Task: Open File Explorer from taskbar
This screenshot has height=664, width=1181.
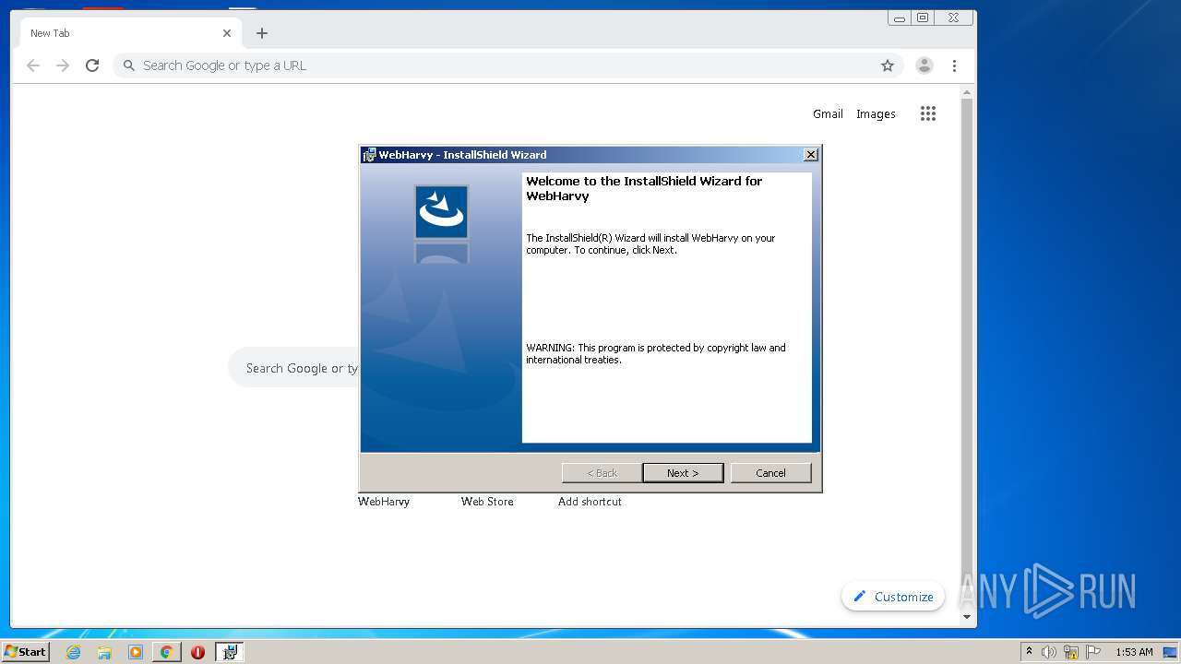Action: click(x=104, y=652)
